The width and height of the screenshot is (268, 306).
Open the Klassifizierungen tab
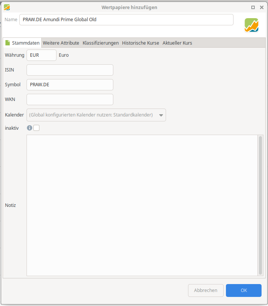[100, 43]
